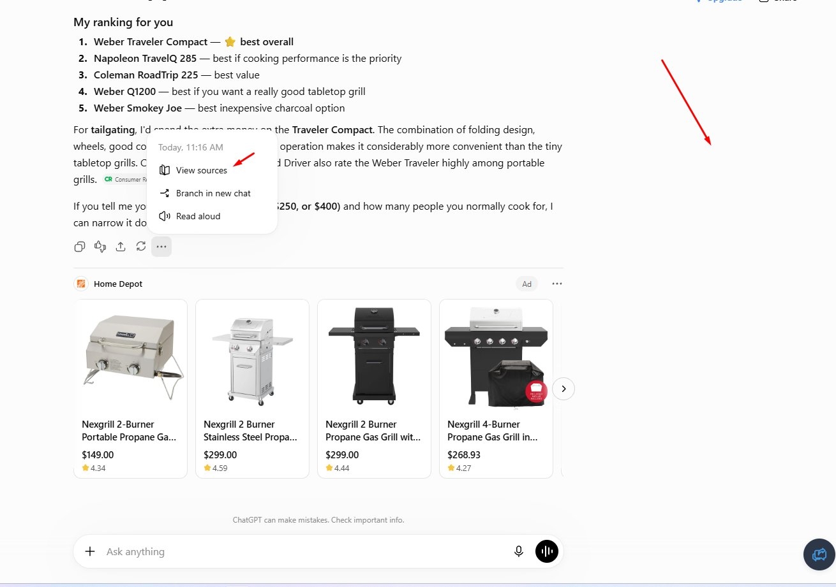Open the Nexgrill 4-Burner grill image
Screen dimensions: 836x587
(496, 356)
